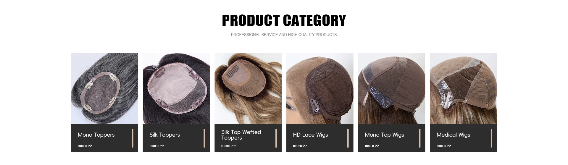Click the Mono Top Wigs category title
Image resolution: width=568 pixels, height=165 pixels.
384,135
